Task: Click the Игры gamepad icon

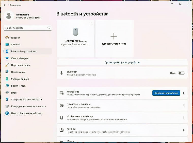Action: tap(7, 93)
